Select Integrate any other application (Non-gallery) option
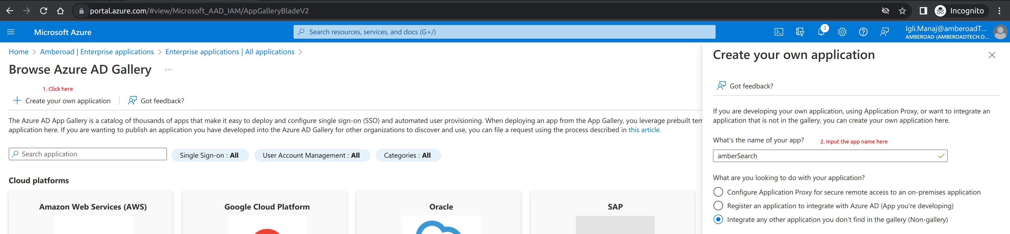Image resolution: width=1010 pixels, height=234 pixels. (718, 220)
